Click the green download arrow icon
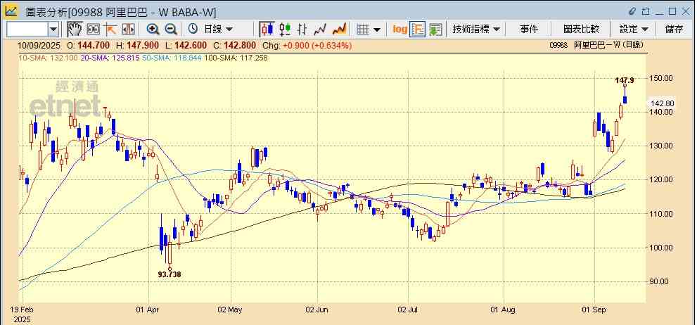 click(x=435, y=30)
